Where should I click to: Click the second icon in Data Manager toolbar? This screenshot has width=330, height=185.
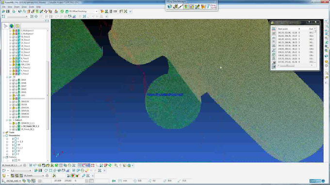[175, 6]
